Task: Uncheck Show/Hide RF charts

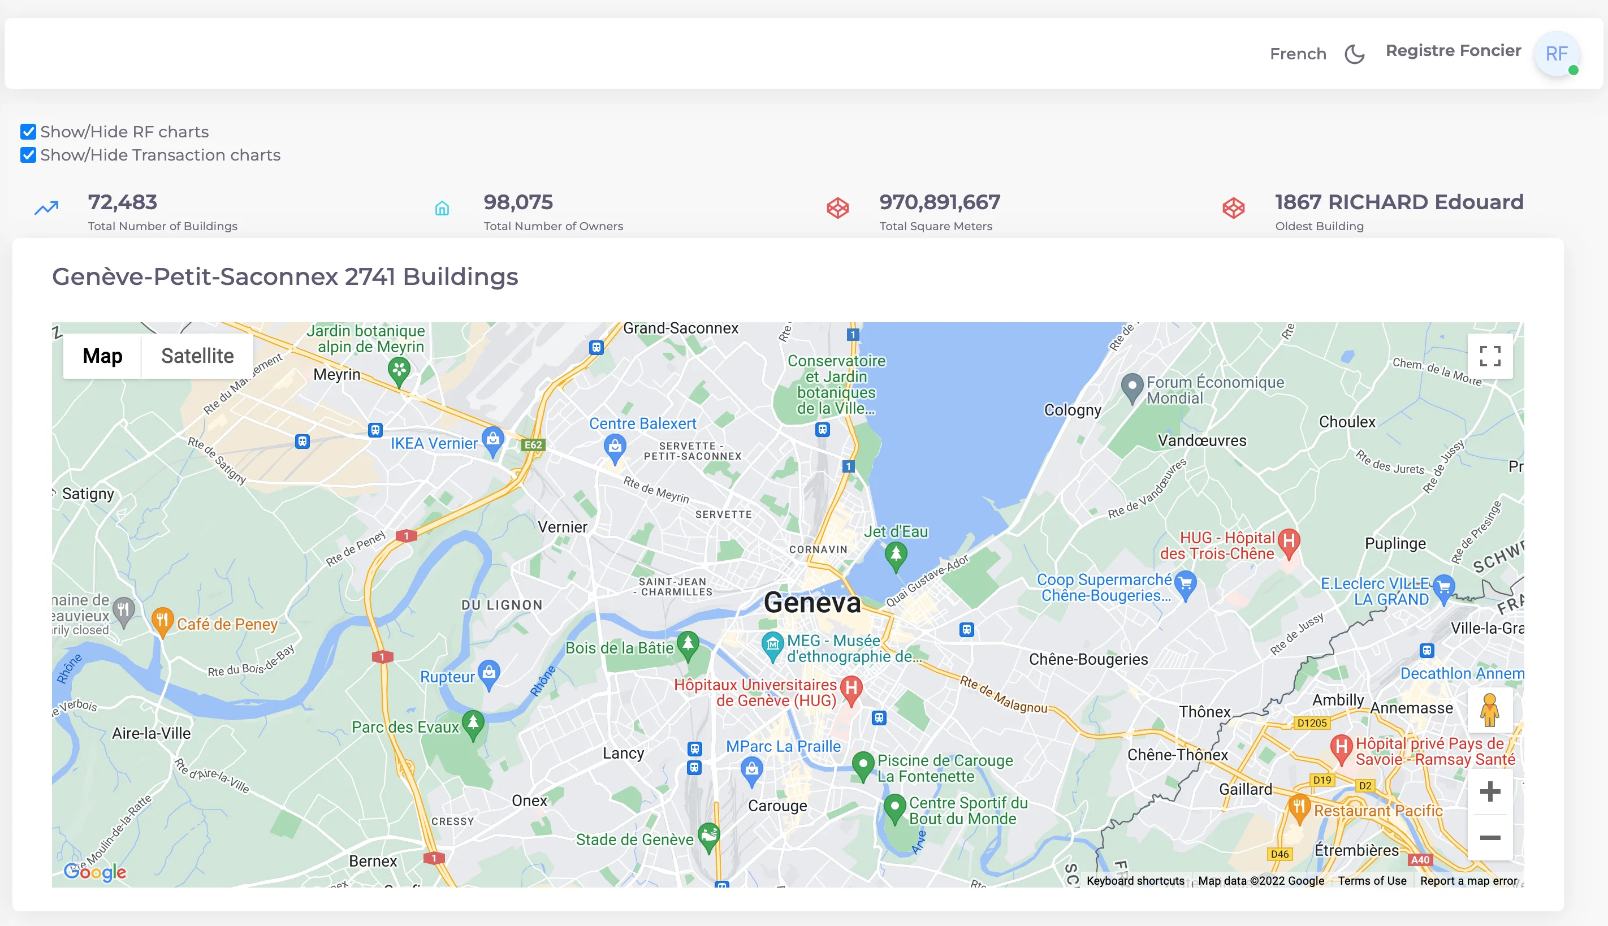Action: click(27, 132)
